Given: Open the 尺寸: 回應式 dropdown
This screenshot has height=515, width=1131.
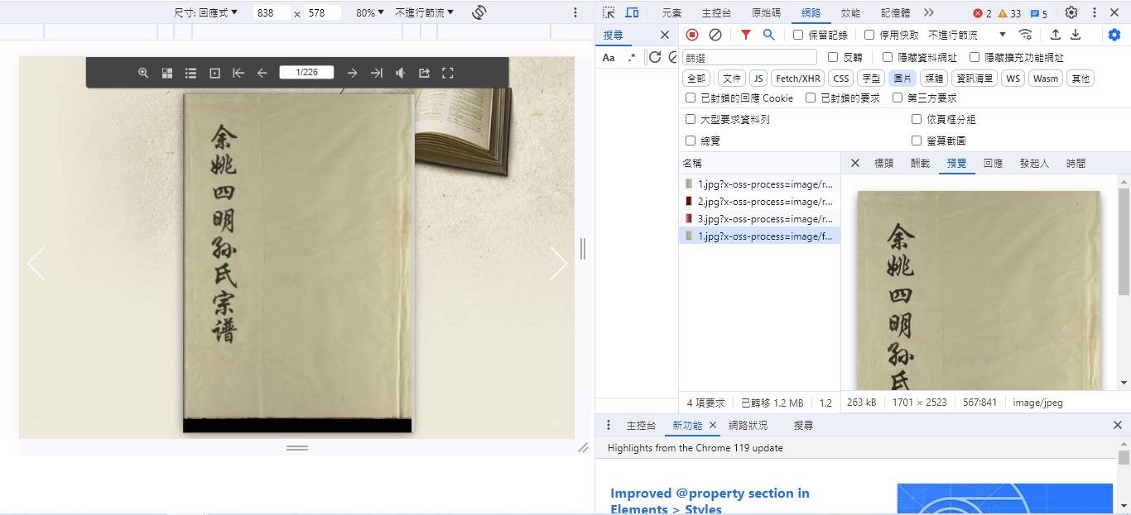Looking at the screenshot, I should click(206, 12).
